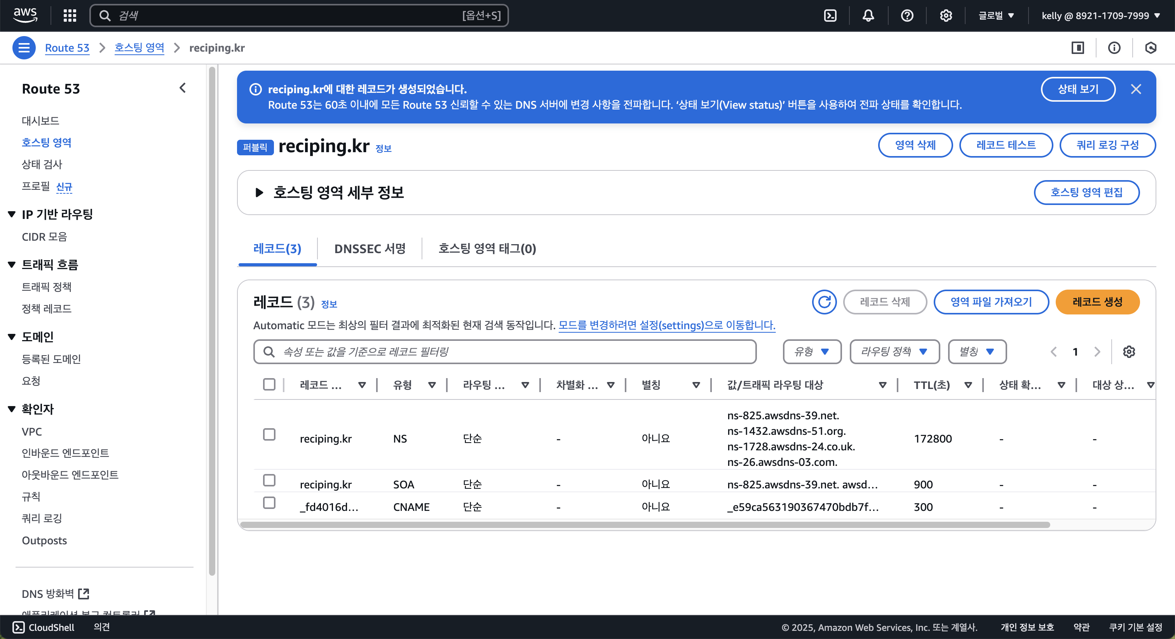
Task: Switch to the DNSSEC signing tab
Action: (x=370, y=248)
